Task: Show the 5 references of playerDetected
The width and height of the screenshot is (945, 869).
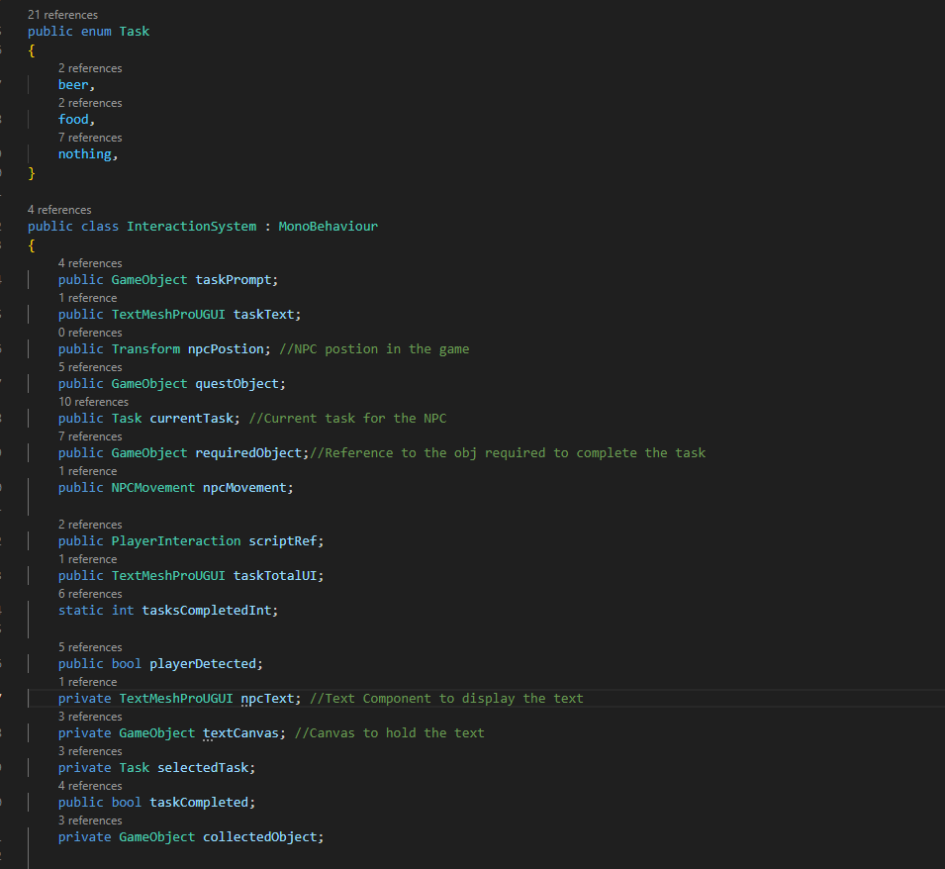Action: (90, 647)
